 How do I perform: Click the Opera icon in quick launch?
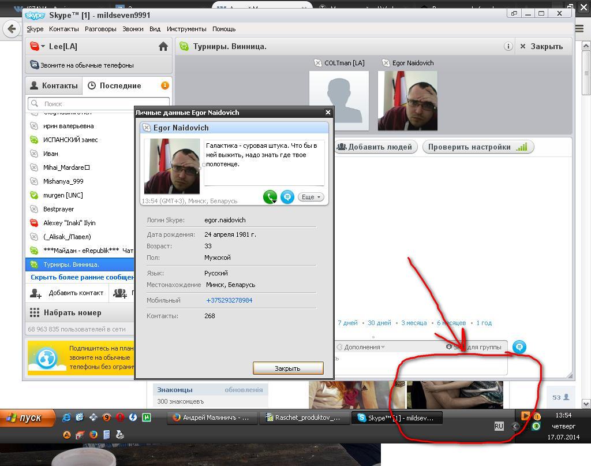pos(120,417)
